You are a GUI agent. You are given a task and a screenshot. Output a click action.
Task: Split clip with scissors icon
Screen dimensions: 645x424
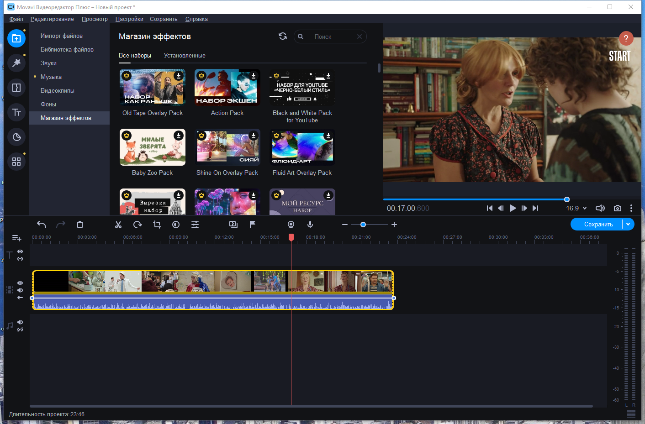point(118,225)
